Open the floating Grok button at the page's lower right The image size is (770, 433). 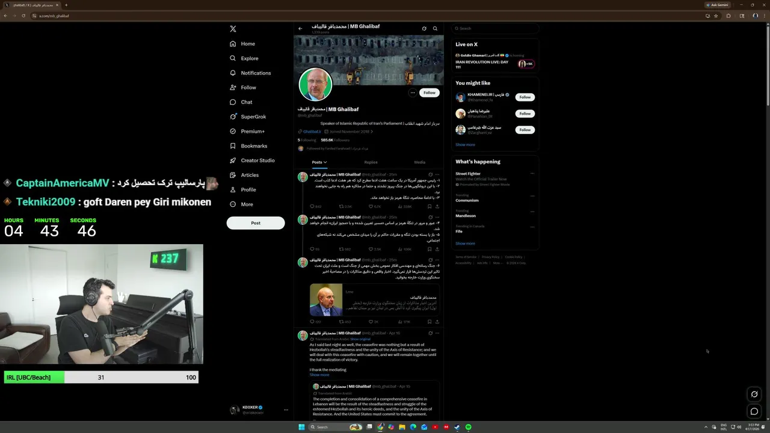pos(754,395)
